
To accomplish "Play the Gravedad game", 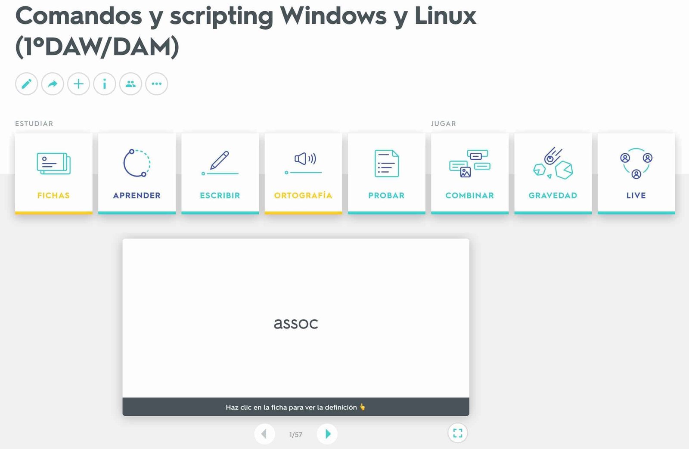I will pyautogui.click(x=553, y=173).
